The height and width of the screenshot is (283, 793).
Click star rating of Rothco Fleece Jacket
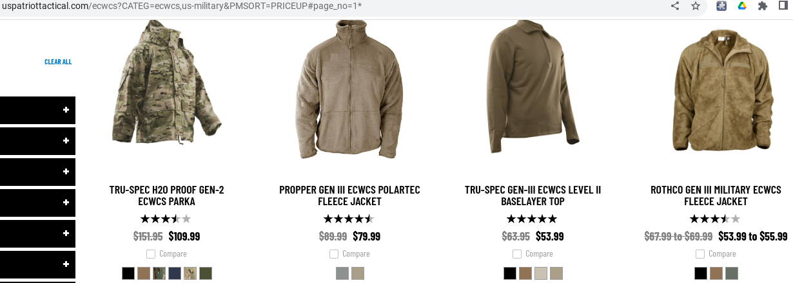[x=715, y=219]
